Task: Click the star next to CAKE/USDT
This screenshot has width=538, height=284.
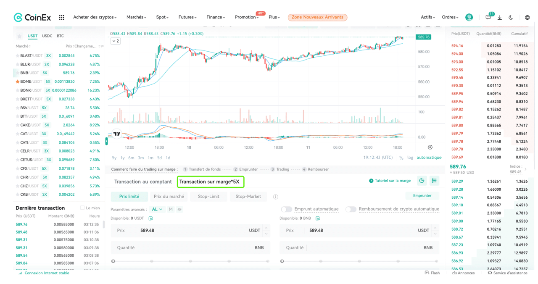Action: tap(18, 125)
